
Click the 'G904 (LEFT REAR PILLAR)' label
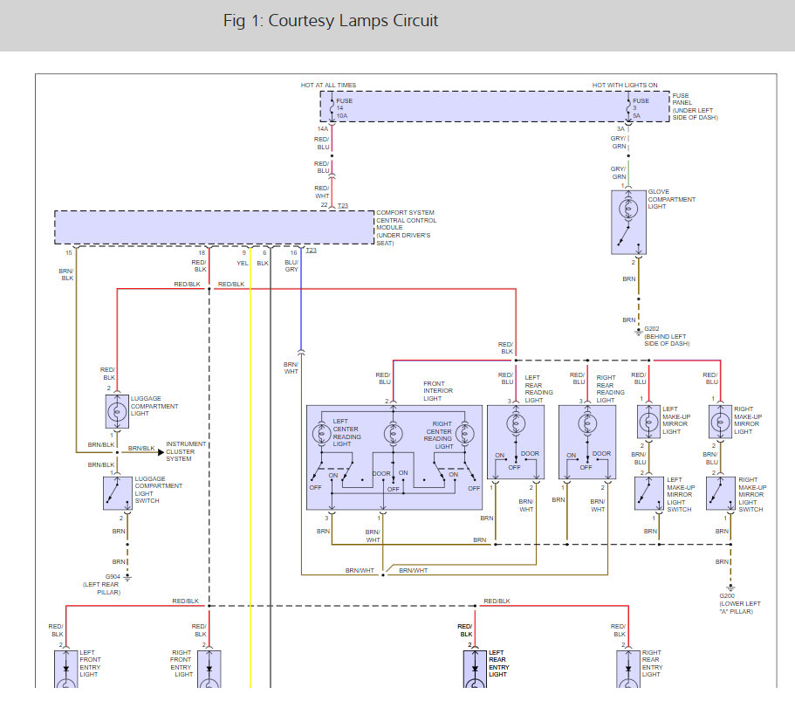point(102,584)
